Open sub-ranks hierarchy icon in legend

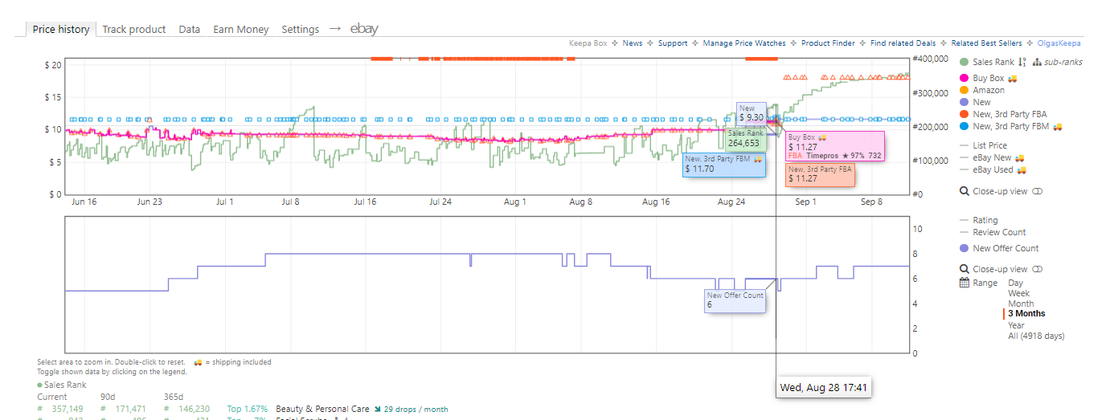(1037, 62)
